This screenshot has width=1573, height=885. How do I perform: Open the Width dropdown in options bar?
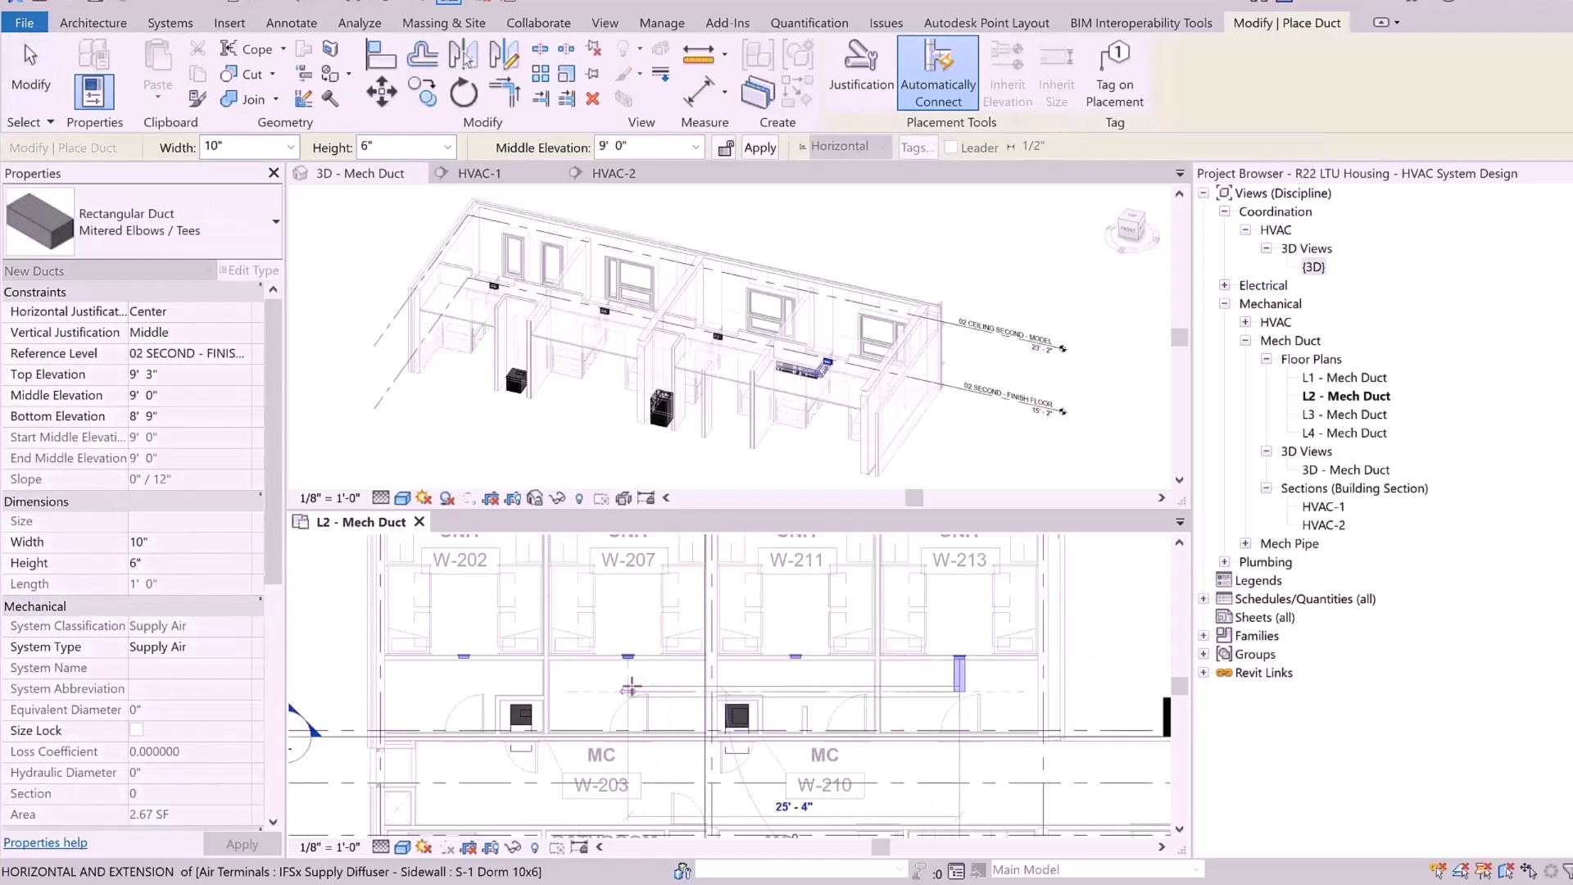(x=290, y=147)
